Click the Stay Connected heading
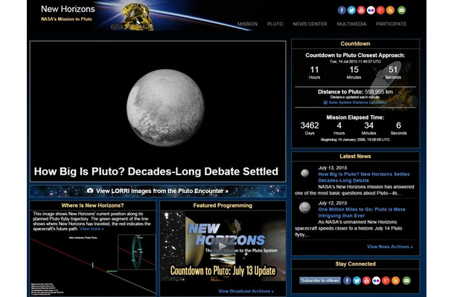 point(355,264)
